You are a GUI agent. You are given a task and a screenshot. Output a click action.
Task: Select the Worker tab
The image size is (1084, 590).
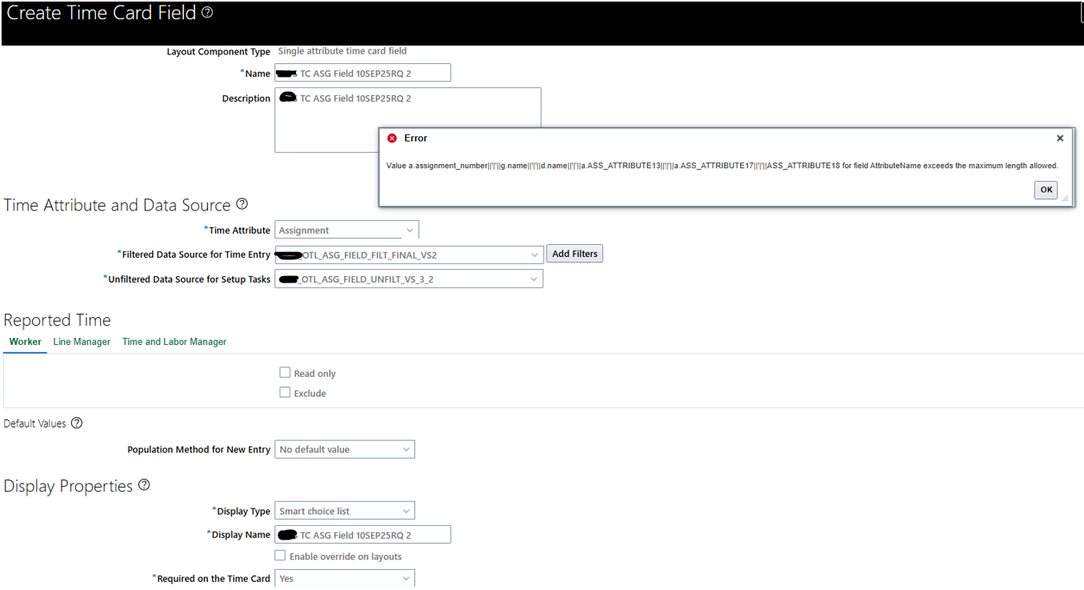click(26, 342)
